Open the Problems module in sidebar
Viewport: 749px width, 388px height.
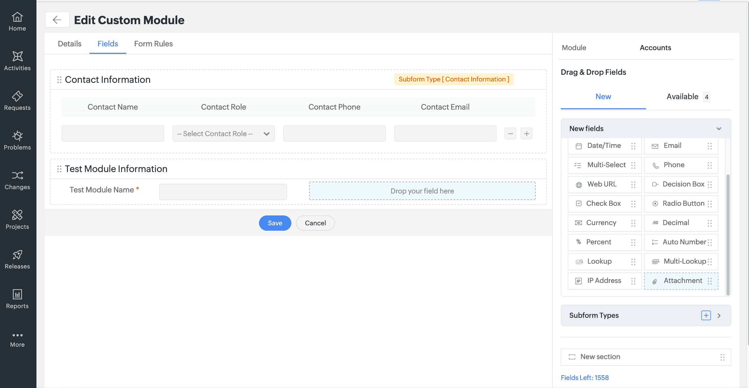click(x=17, y=140)
